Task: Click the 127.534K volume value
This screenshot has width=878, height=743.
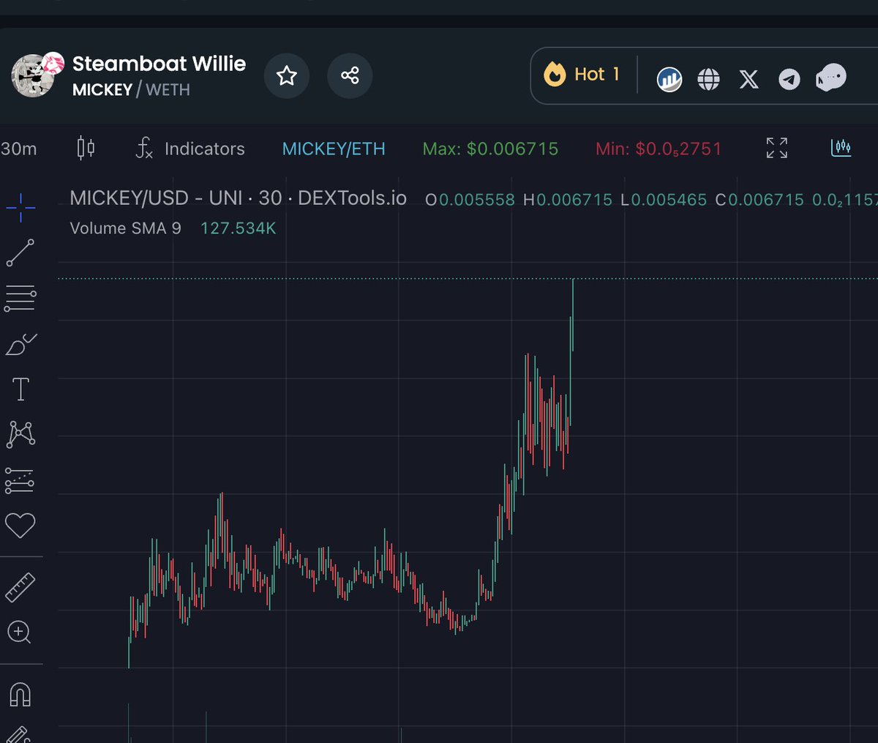Action: tap(238, 228)
